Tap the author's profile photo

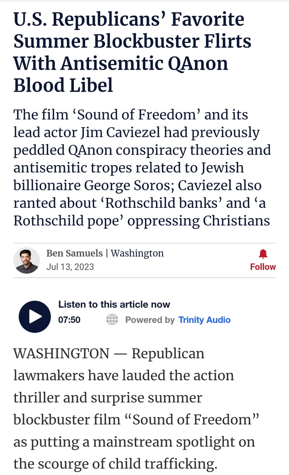coord(26,261)
